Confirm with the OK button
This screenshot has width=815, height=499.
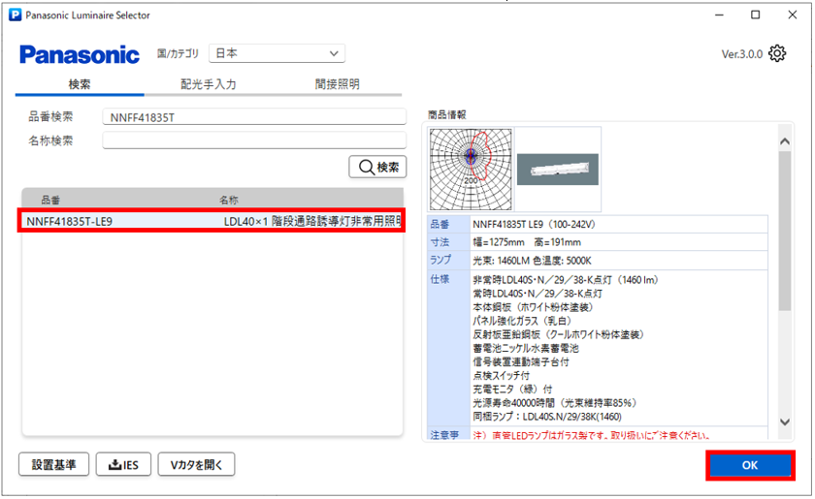tap(749, 466)
